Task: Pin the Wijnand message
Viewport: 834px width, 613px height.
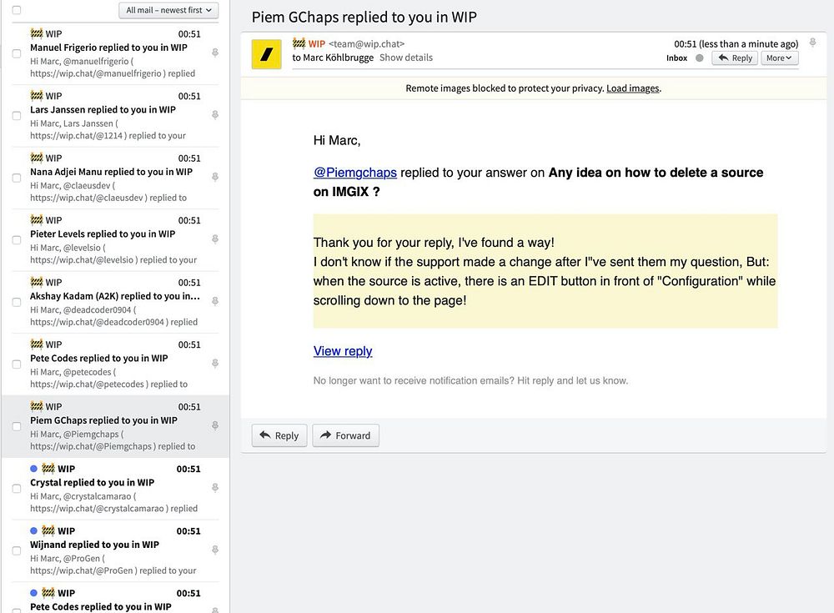Action: (x=215, y=550)
